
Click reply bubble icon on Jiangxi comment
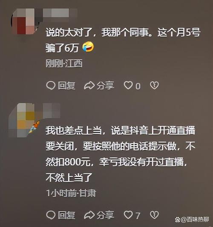(x=51, y=85)
